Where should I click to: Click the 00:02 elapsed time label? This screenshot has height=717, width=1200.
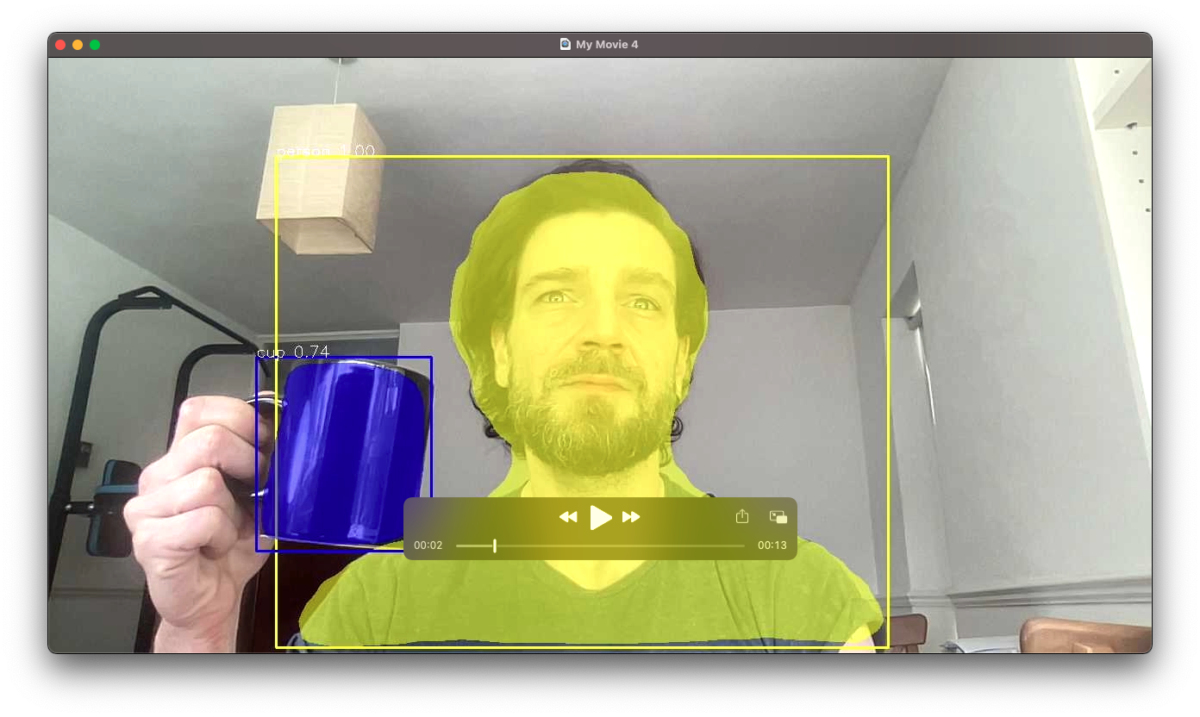[x=428, y=546]
